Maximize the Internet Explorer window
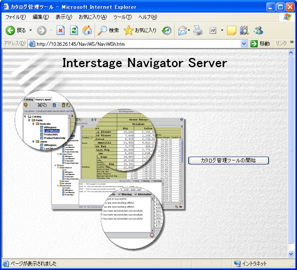This screenshot has height=270, width=297. pos(280,7)
